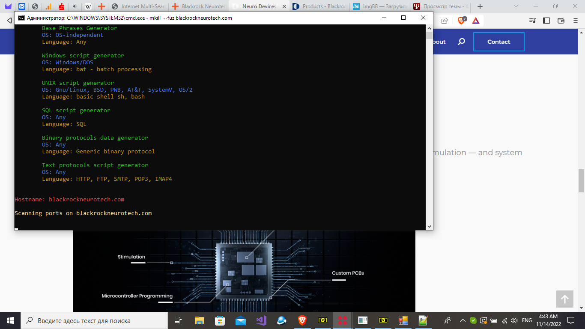Switch to Blackrock Neurotech tab
This screenshot has width=585, height=329.
[x=199, y=6]
